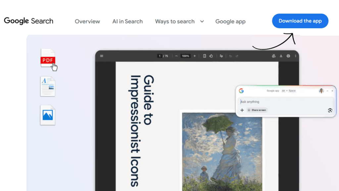
Task: Open Google Lens camera in the search bar
Action: [330, 110]
